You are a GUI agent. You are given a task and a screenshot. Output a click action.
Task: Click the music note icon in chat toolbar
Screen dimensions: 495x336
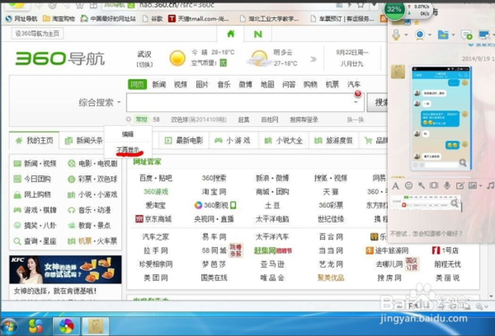(490, 185)
